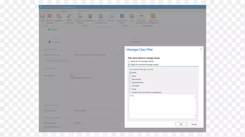
Task: Click the 'Mailbox' type value
Action: (136, 42)
